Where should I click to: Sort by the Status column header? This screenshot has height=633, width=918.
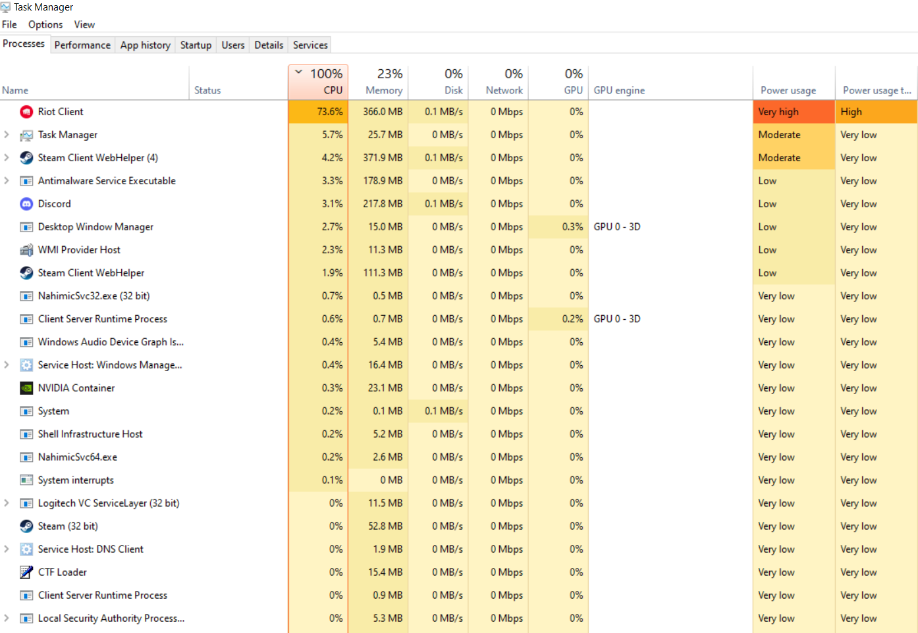(239, 83)
